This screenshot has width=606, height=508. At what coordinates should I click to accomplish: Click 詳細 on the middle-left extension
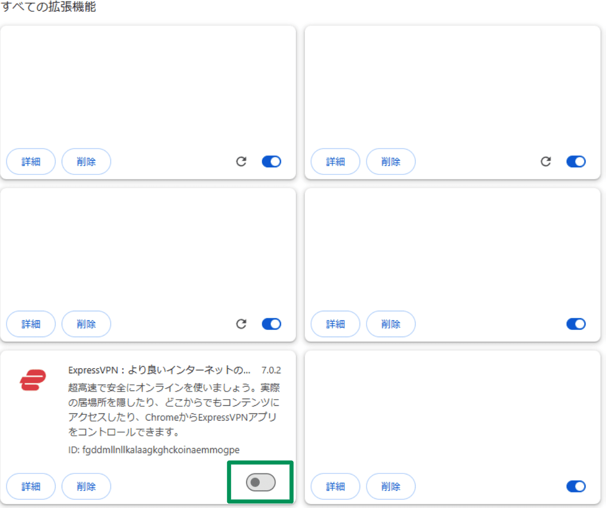click(31, 324)
